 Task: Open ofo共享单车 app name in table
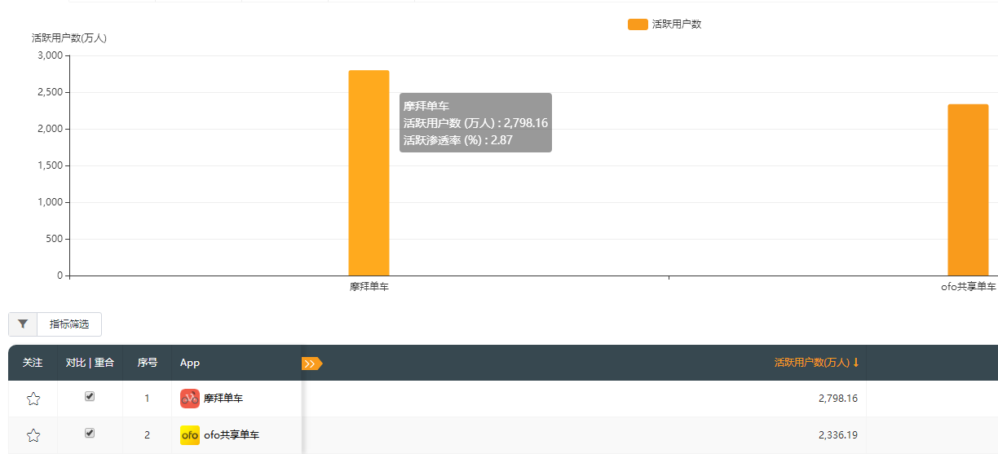click(x=232, y=435)
